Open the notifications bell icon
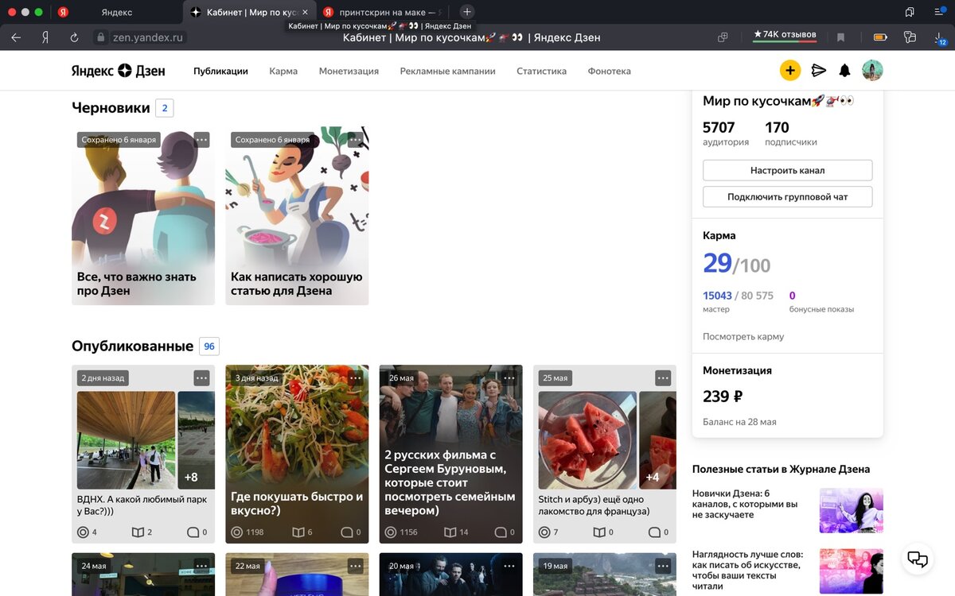This screenshot has height=596, width=955. pos(845,71)
